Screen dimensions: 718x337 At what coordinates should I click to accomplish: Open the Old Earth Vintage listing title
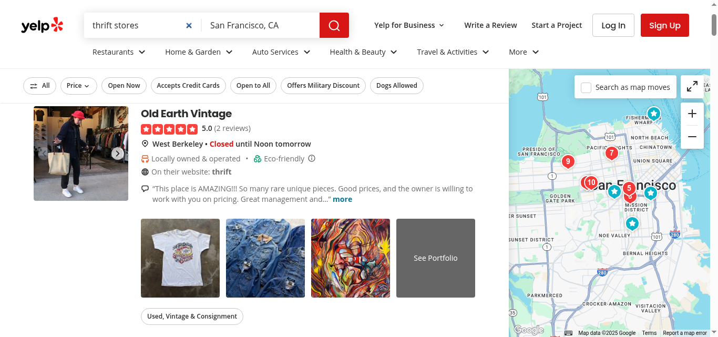point(186,114)
